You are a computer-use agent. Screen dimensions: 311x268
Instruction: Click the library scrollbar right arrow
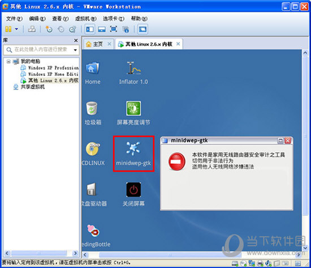(x=75, y=253)
